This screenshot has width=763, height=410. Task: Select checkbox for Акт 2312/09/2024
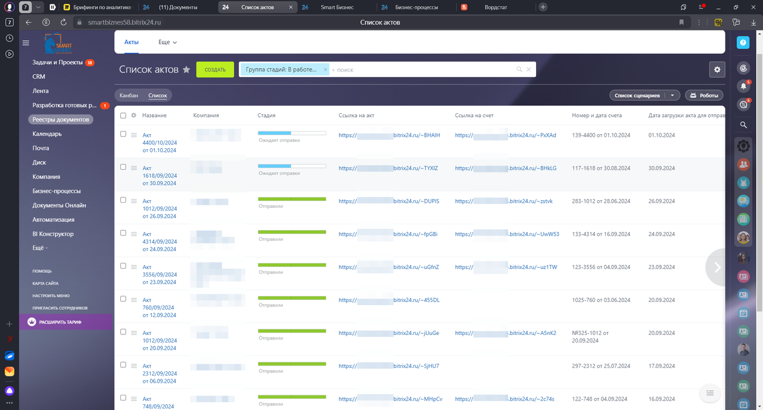[x=123, y=366]
